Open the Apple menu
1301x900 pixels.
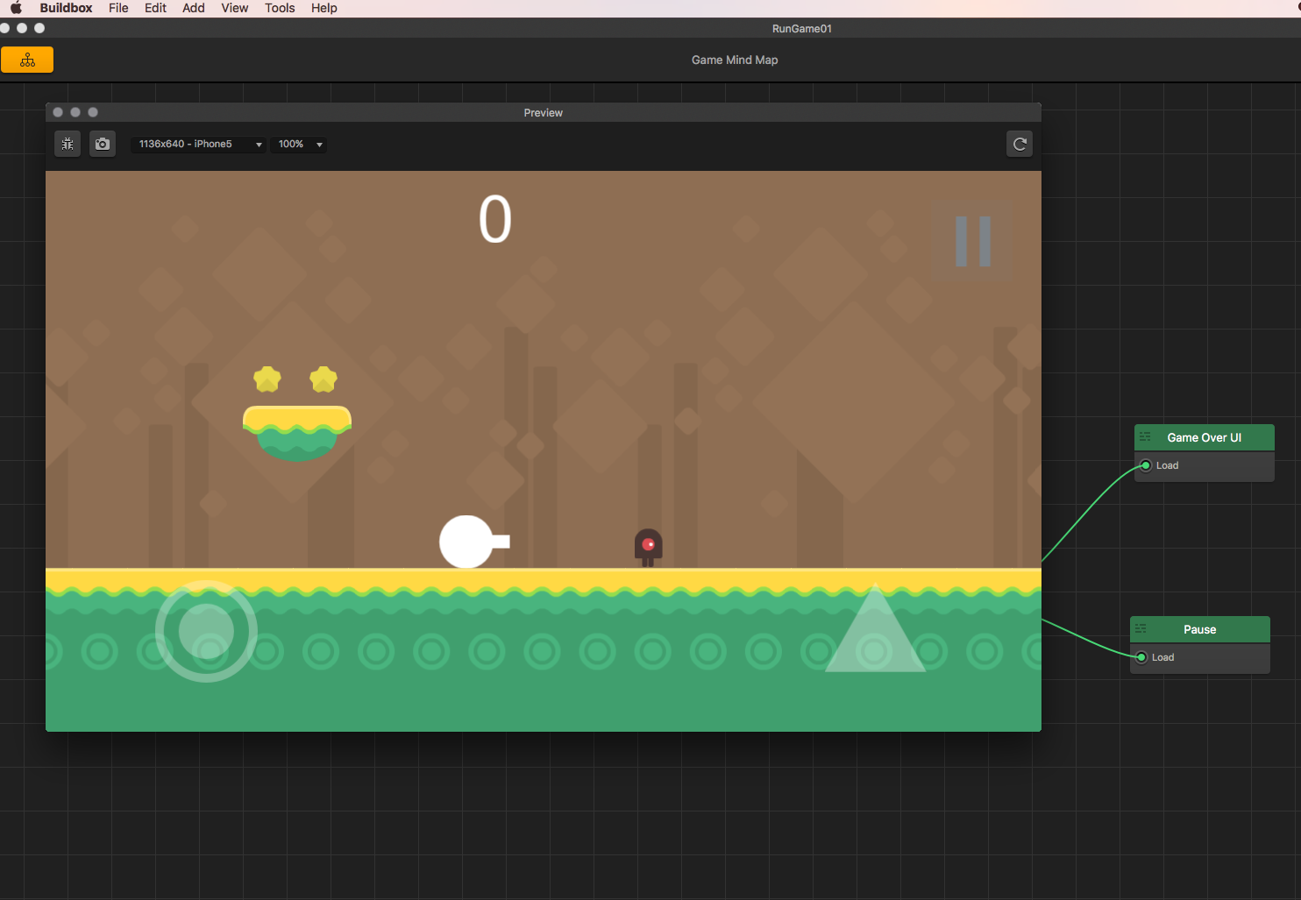[15, 8]
